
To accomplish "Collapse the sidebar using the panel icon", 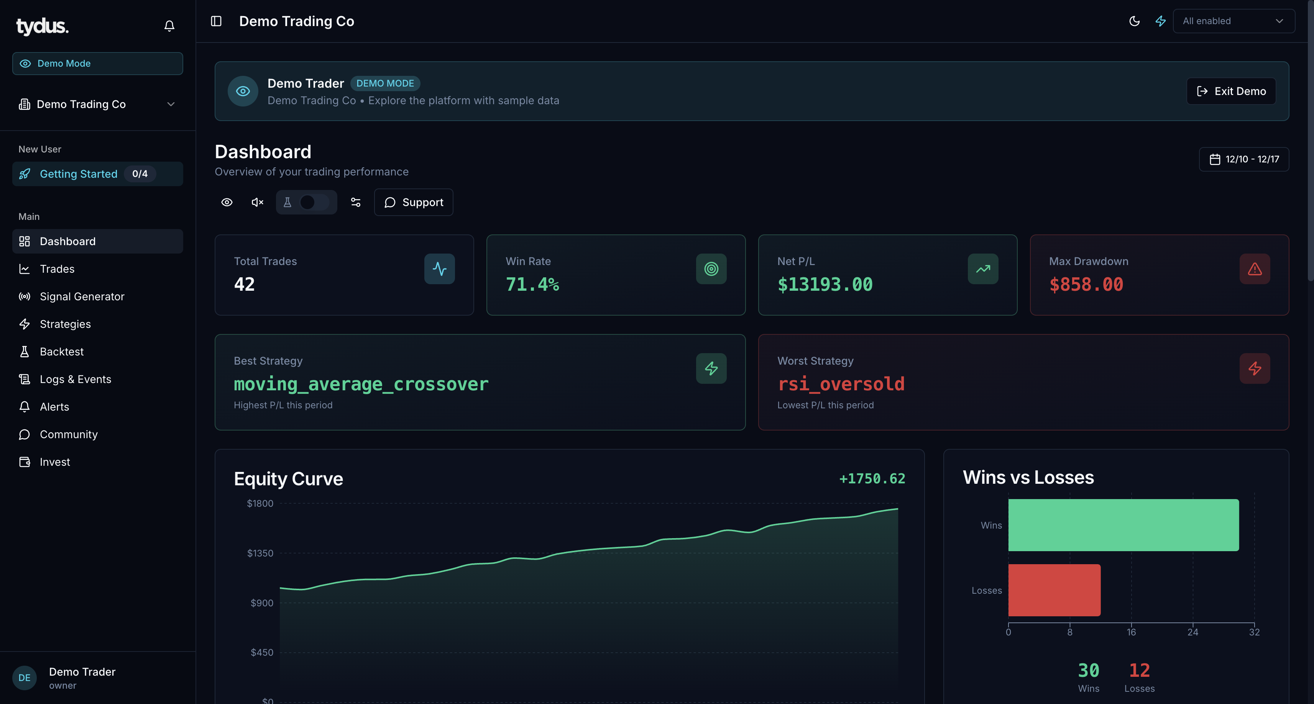I will click(x=216, y=21).
